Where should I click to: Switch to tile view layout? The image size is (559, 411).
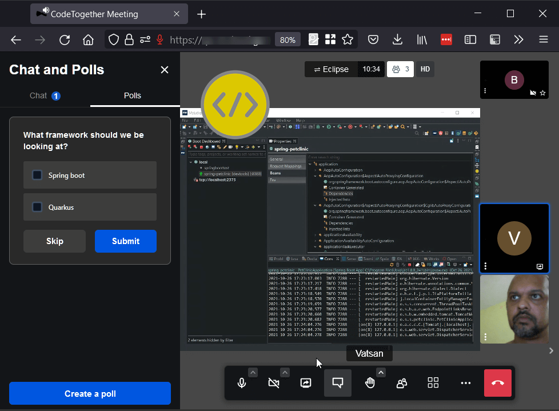[x=433, y=383]
